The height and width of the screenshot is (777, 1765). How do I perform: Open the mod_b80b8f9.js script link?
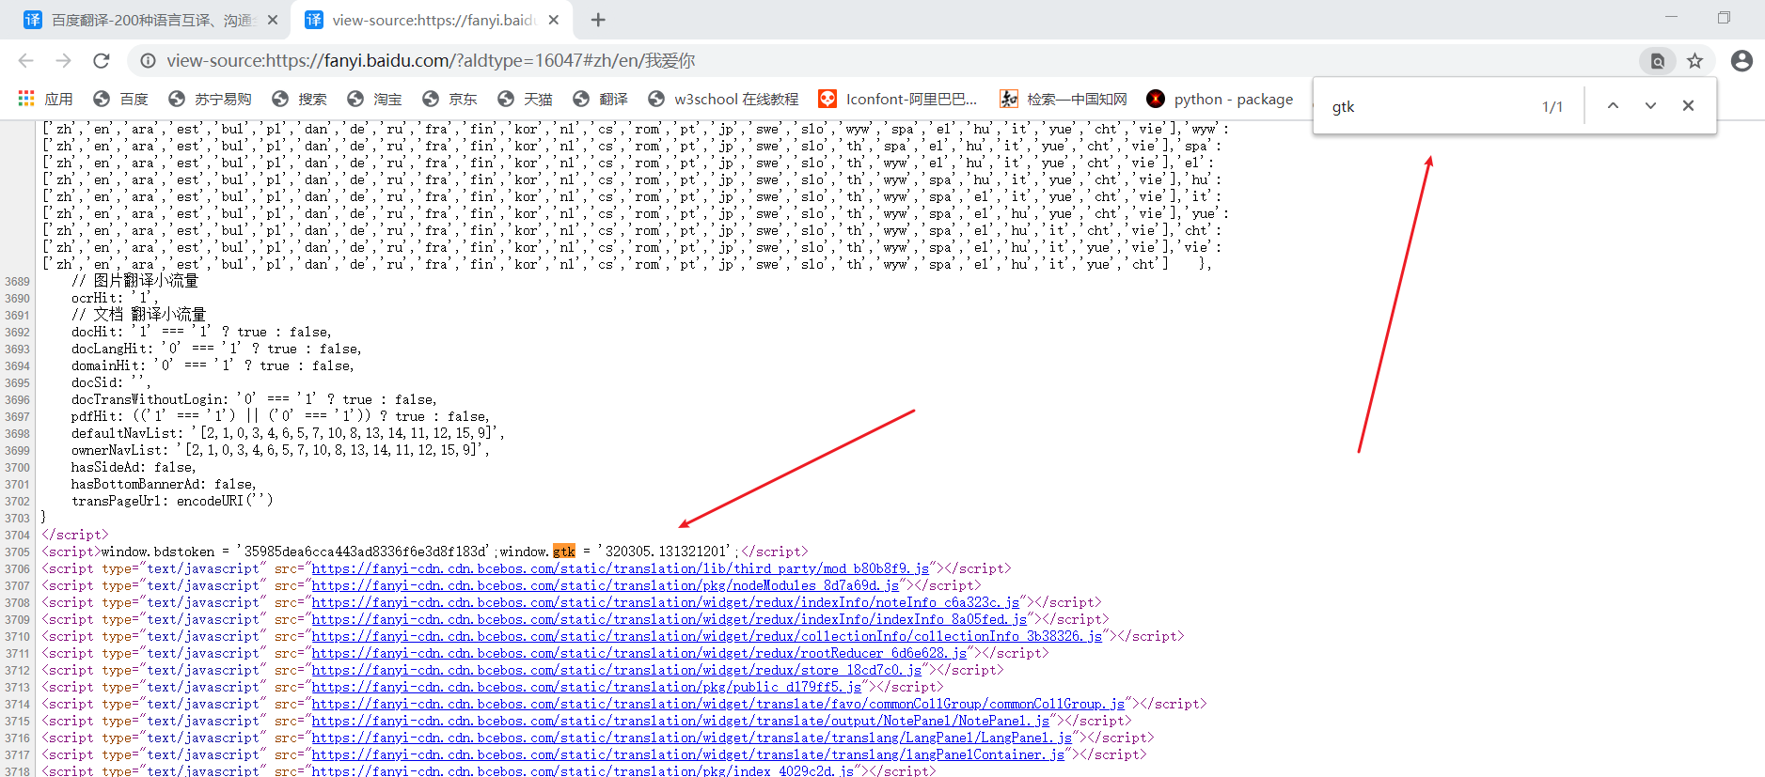click(x=621, y=568)
